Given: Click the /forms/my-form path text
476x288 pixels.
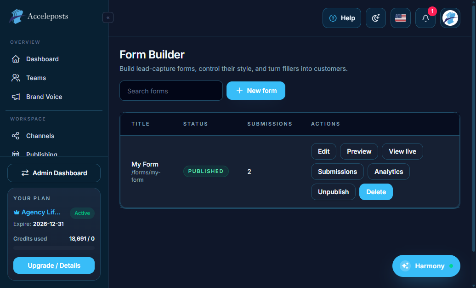Looking at the screenshot, I should (x=146, y=176).
